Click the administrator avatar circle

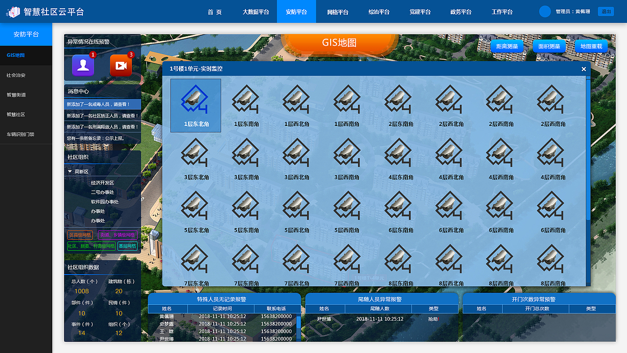click(x=545, y=11)
